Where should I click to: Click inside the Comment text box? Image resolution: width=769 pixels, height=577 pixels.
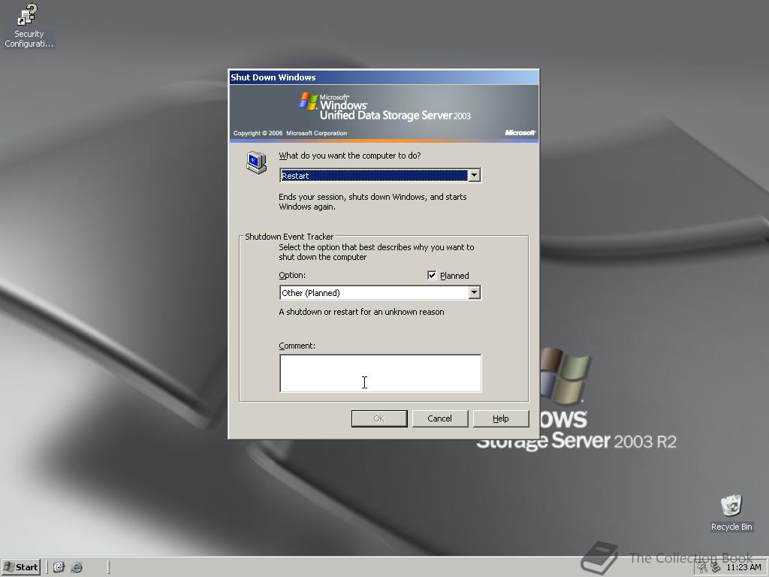click(x=380, y=373)
